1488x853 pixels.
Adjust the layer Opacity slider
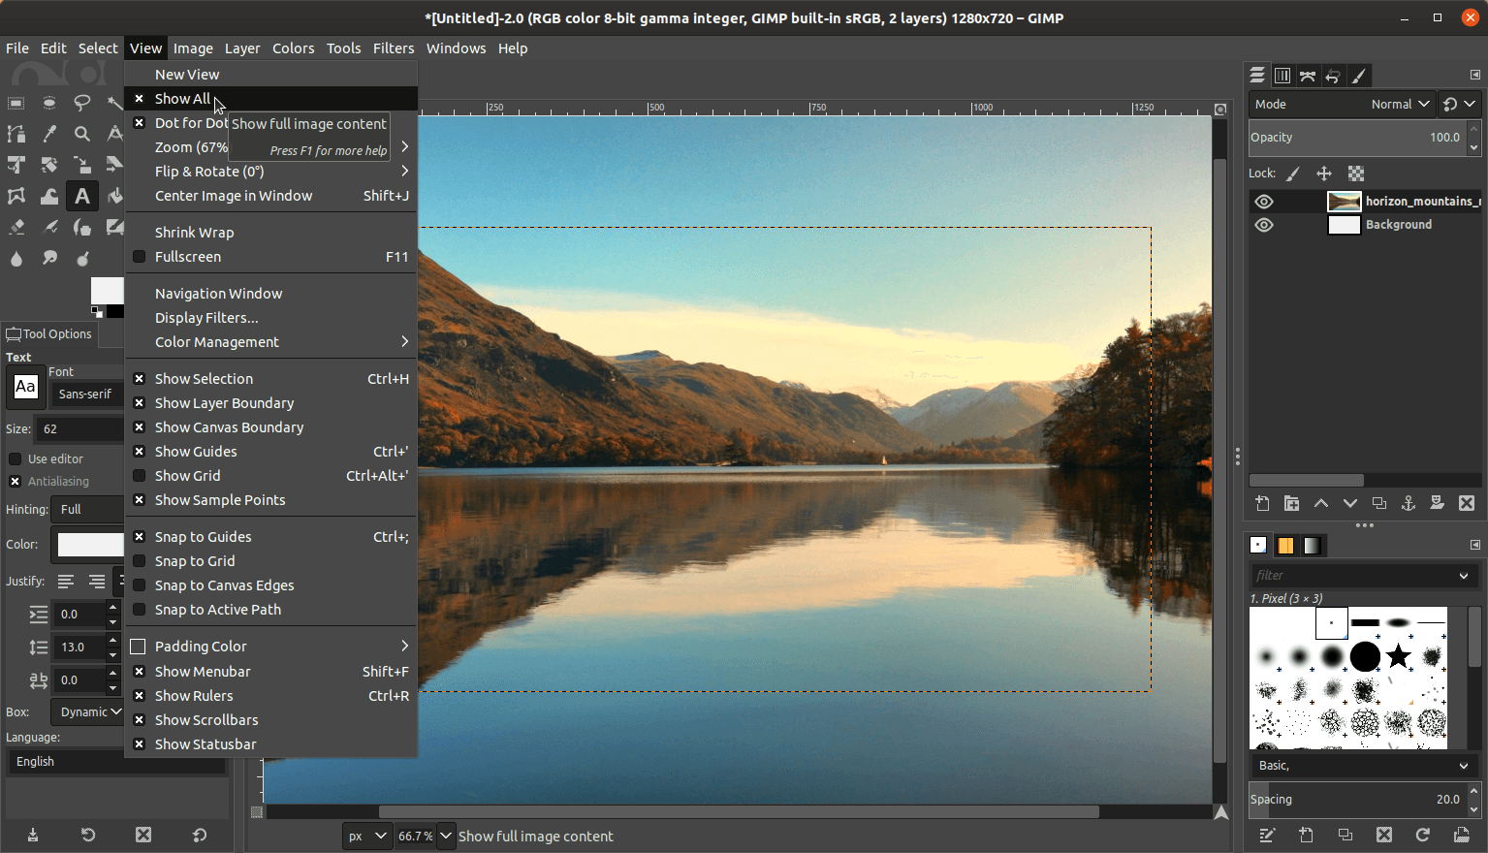[1357, 137]
